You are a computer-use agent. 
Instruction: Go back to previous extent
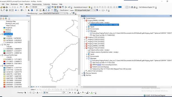click(x=16, y=10)
